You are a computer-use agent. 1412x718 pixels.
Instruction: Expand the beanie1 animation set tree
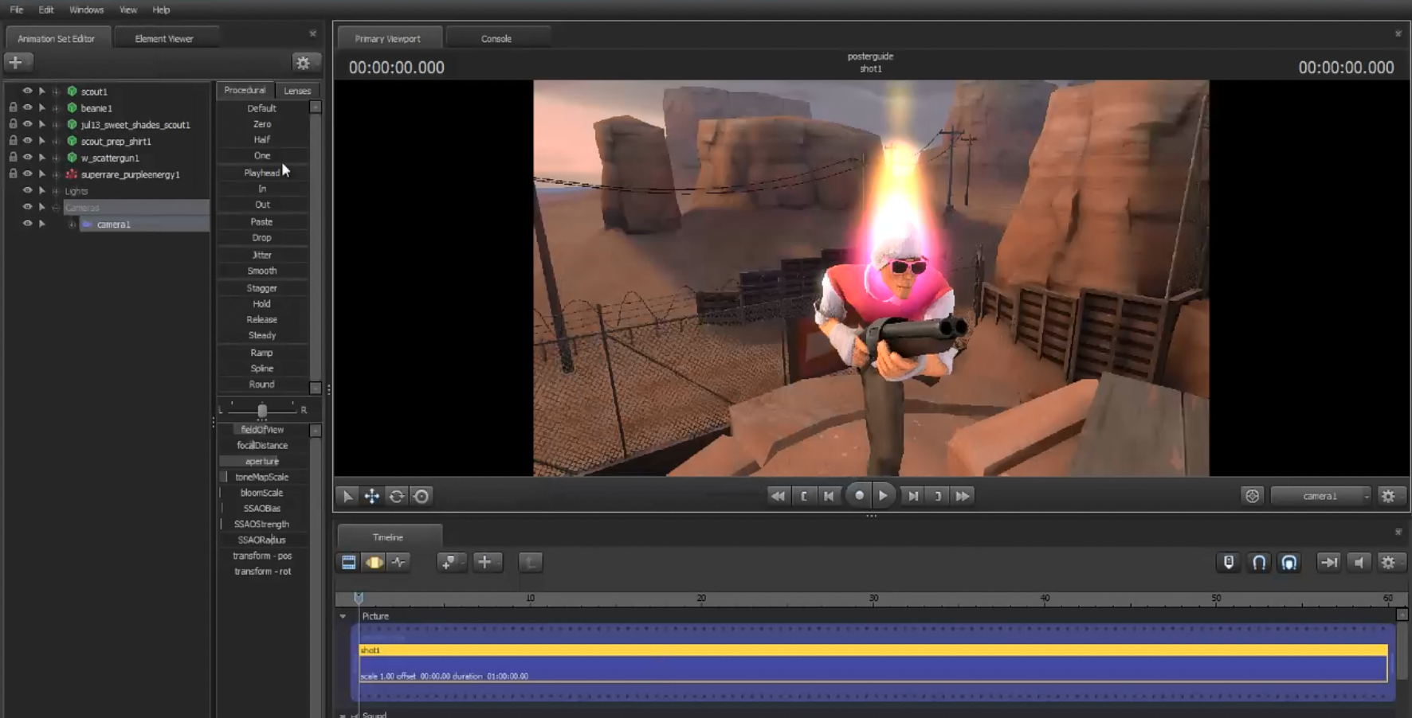(56, 108)
